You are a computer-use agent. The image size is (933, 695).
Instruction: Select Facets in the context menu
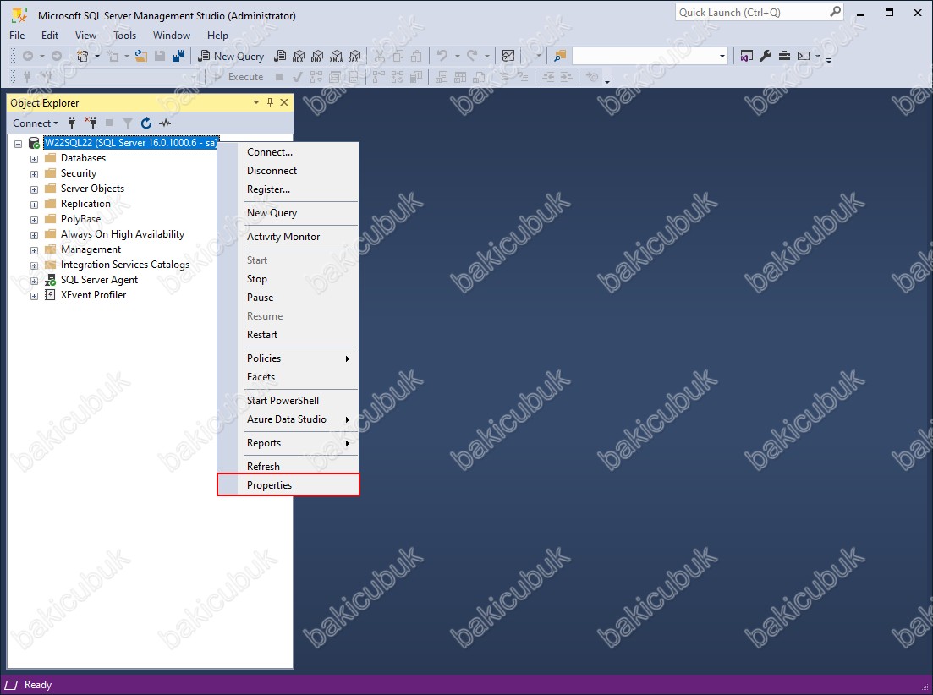pyautogui.click(x=288, y=377)
